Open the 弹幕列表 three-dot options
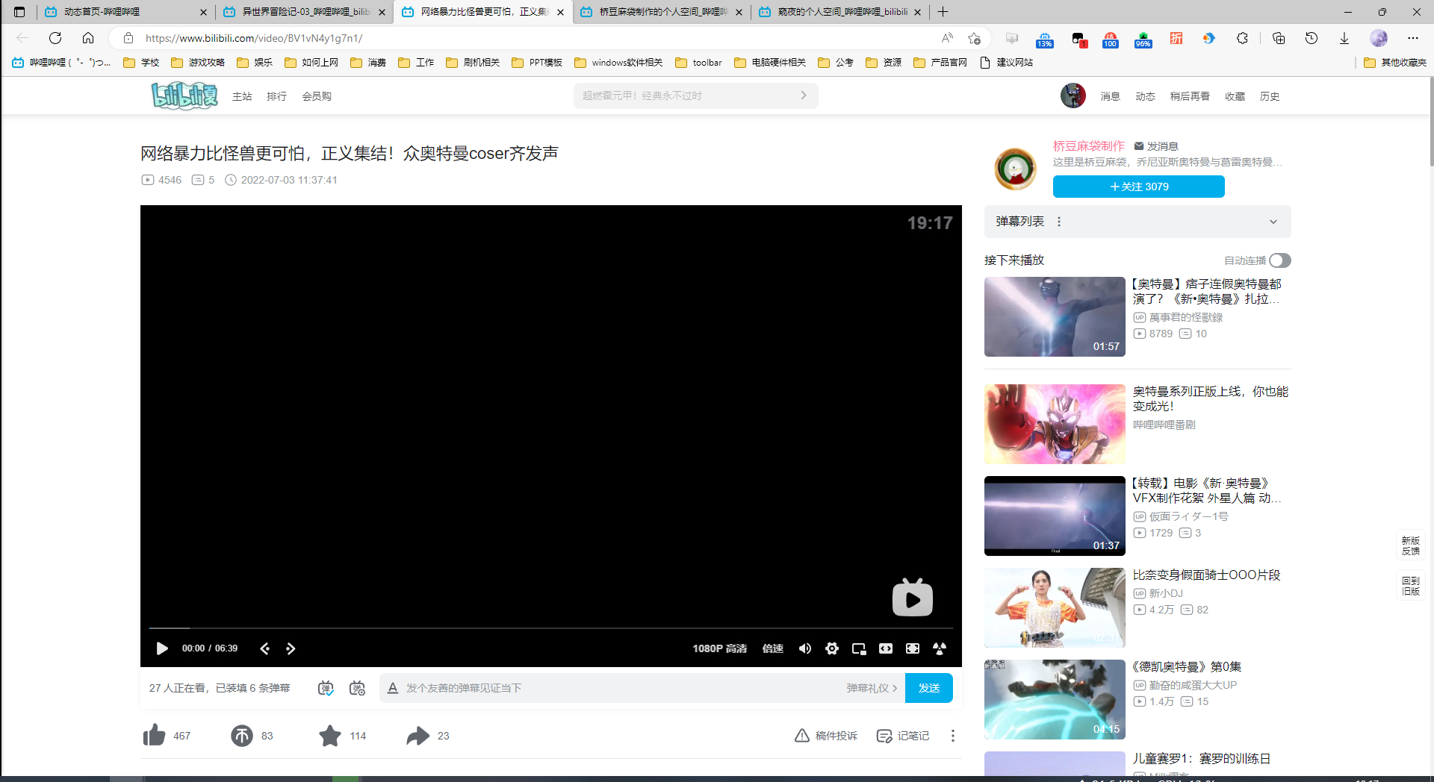This screenshot has width=1434, height=782. (1059, 222)
